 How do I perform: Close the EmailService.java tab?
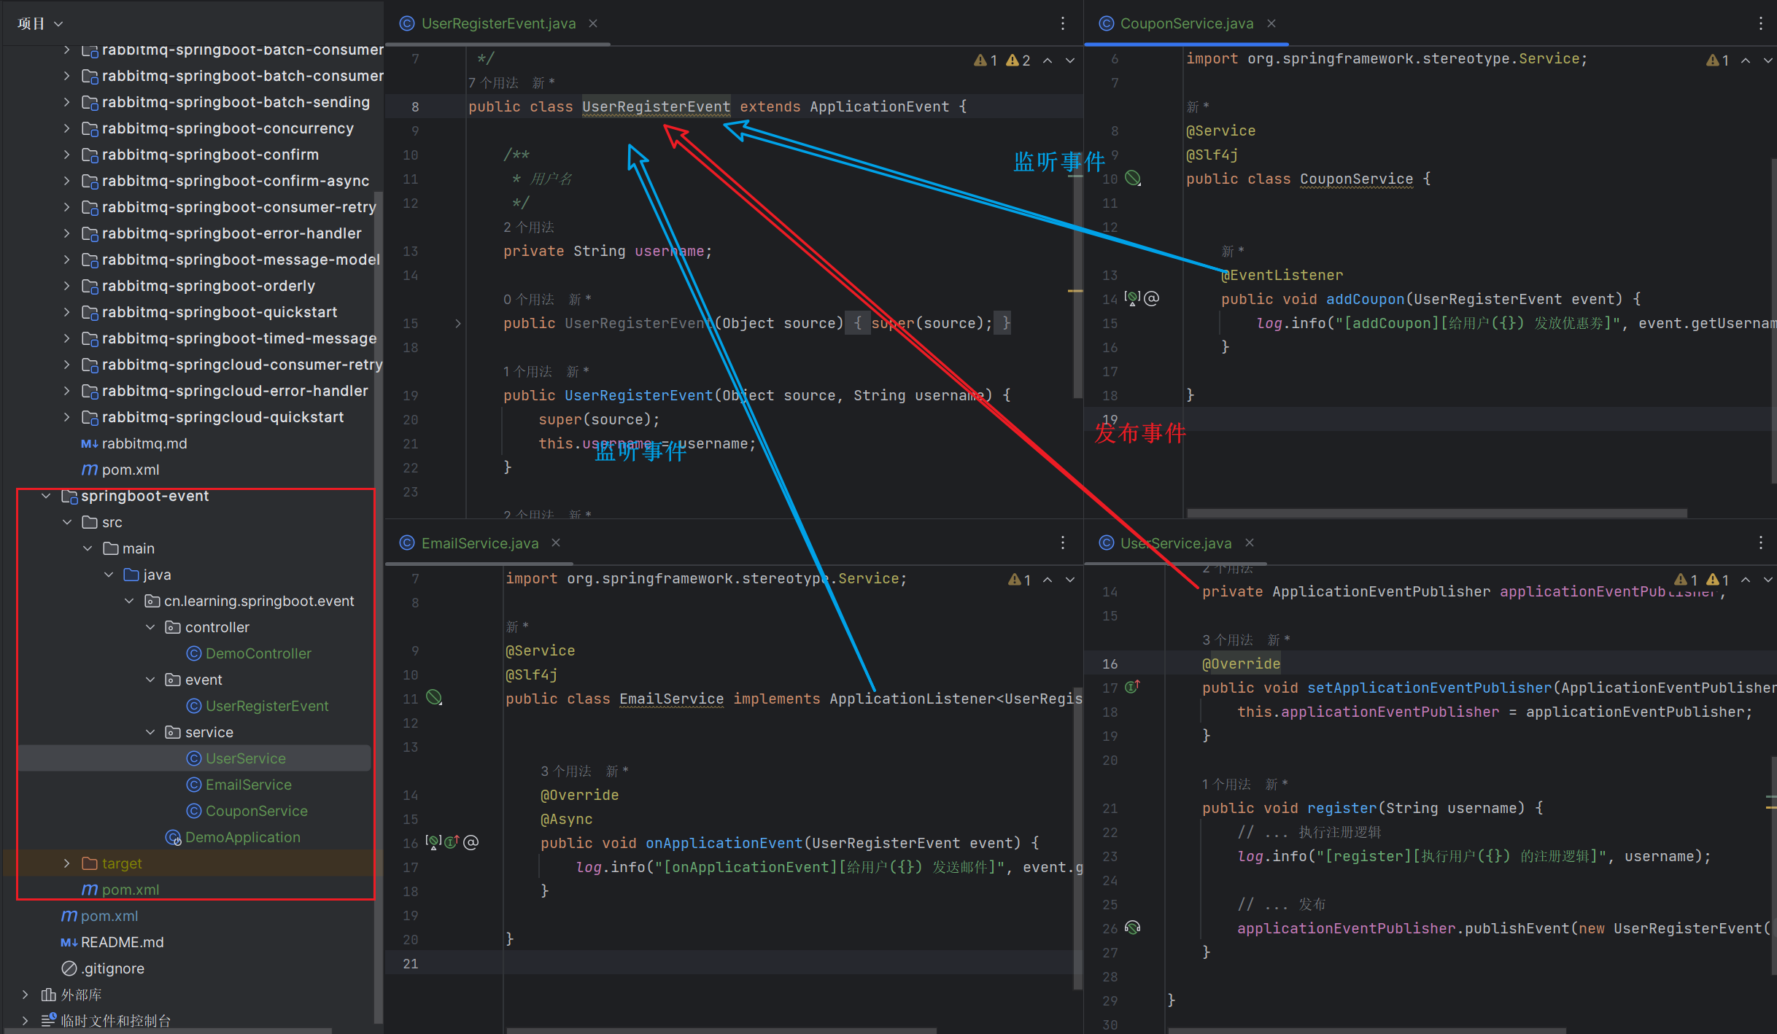(556, 543)
